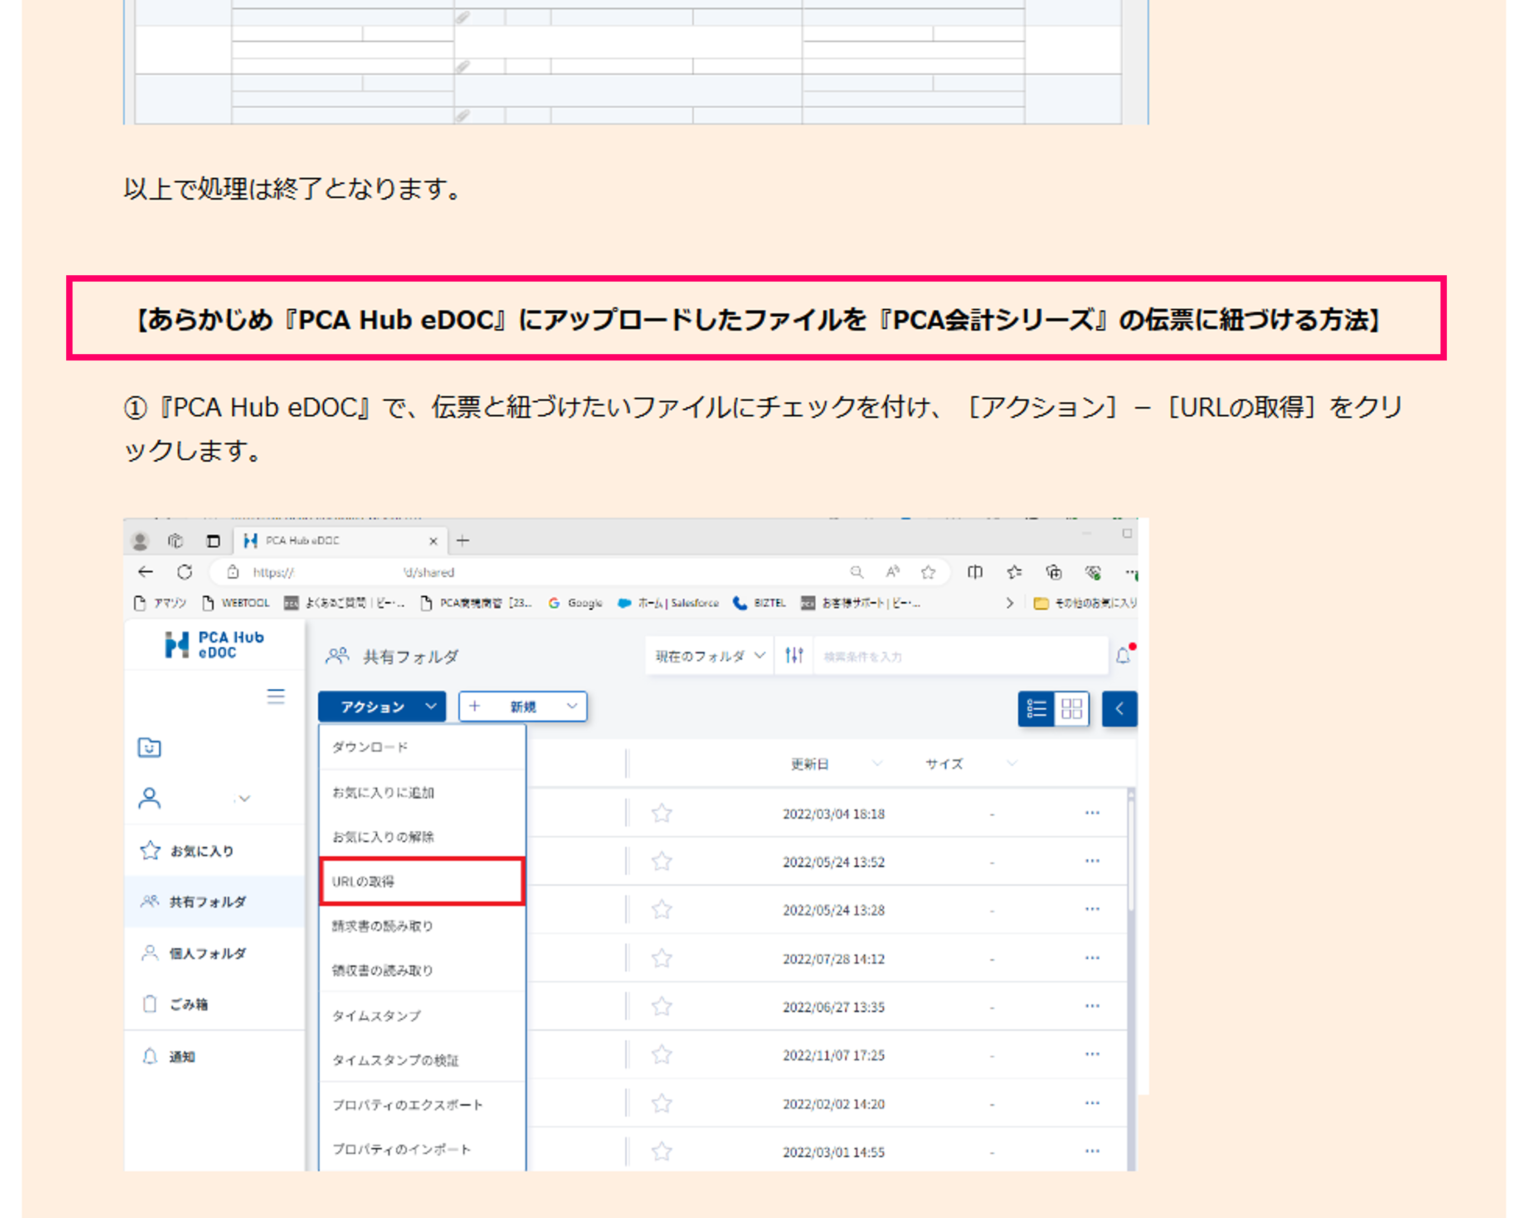Star the 2022/03/04 18:18 row
Screen dimensions: 1528x1218
click(661, 813)
